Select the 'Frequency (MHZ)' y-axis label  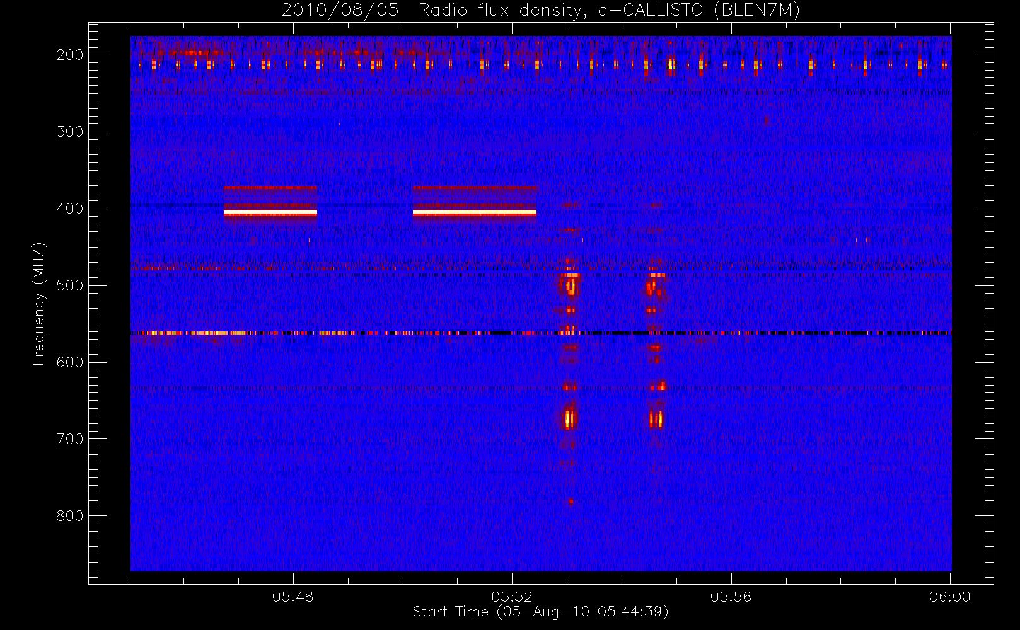(39, 304)
